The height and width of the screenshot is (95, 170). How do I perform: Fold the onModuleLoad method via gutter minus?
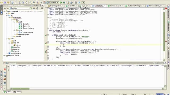(48, 35)
